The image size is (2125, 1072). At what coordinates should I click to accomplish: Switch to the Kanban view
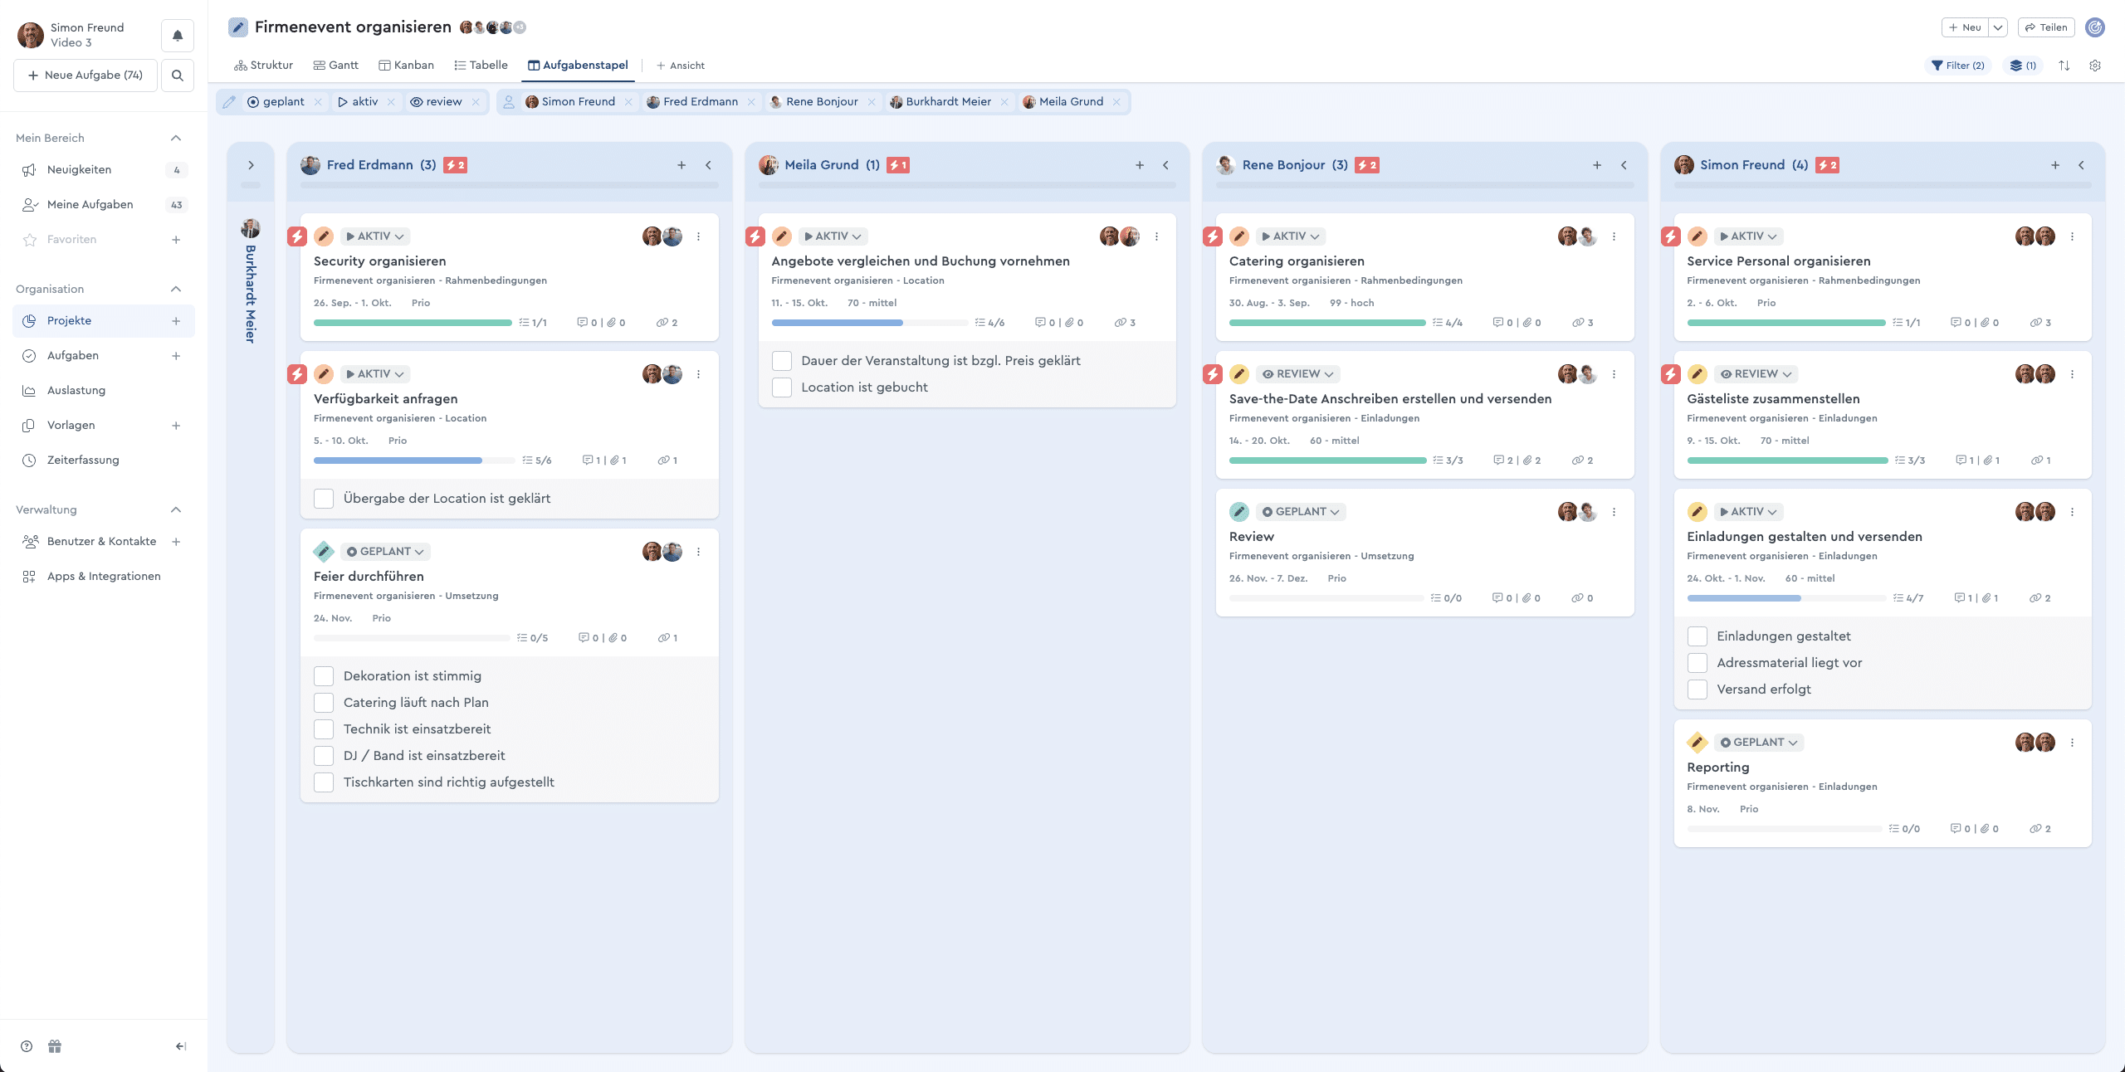[407, 65]
